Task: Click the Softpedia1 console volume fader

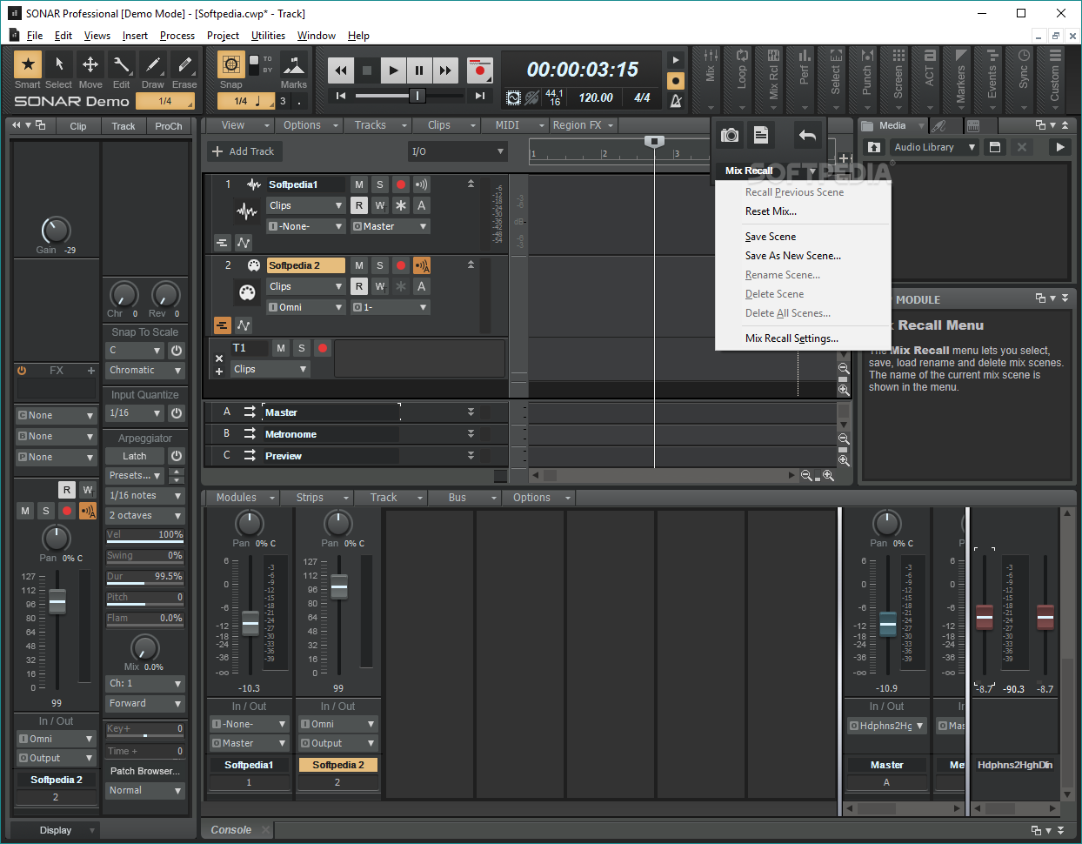Action: pos(250,623)
